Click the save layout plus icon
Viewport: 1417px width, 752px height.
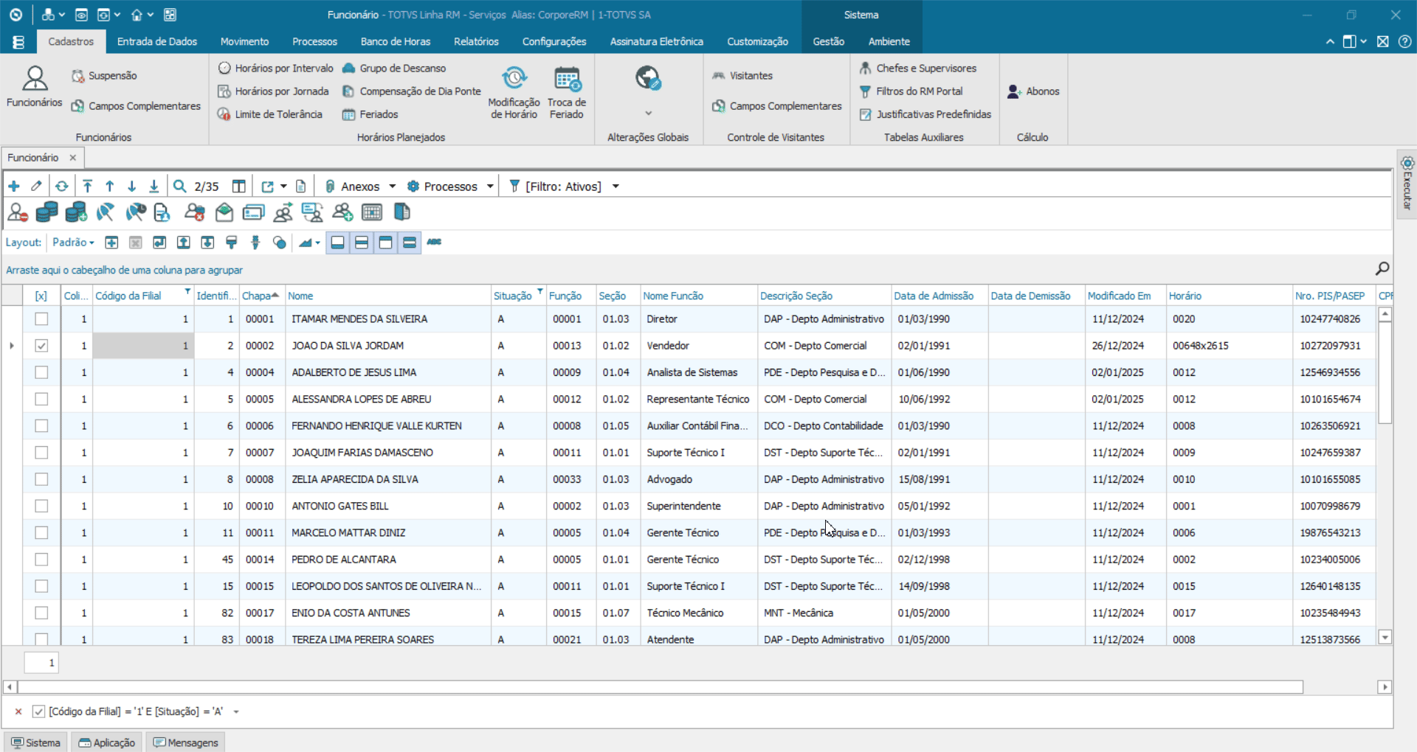[111, 242]
